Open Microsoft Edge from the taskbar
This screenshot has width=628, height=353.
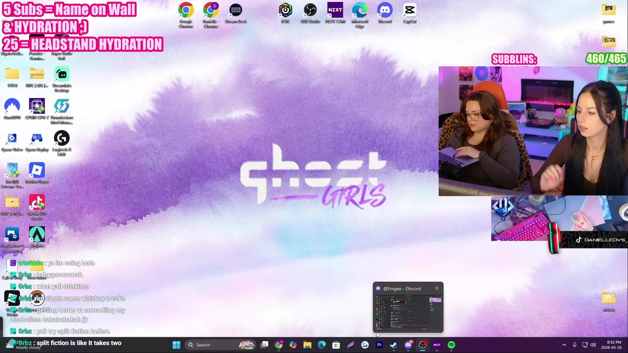322,345
